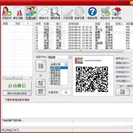This screenshot has height=133, width=133.
Task: Click the empty log output text area
Action: pos(67,110)
